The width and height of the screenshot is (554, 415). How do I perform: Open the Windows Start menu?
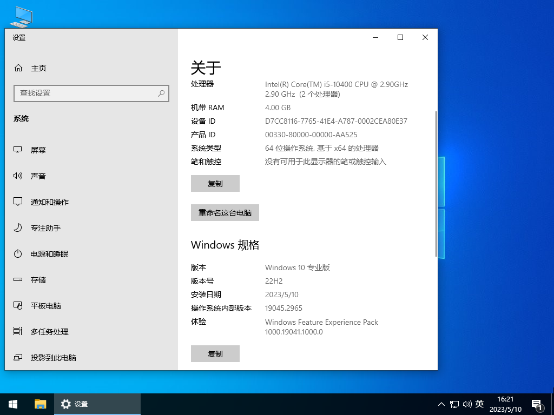[12, 404]
